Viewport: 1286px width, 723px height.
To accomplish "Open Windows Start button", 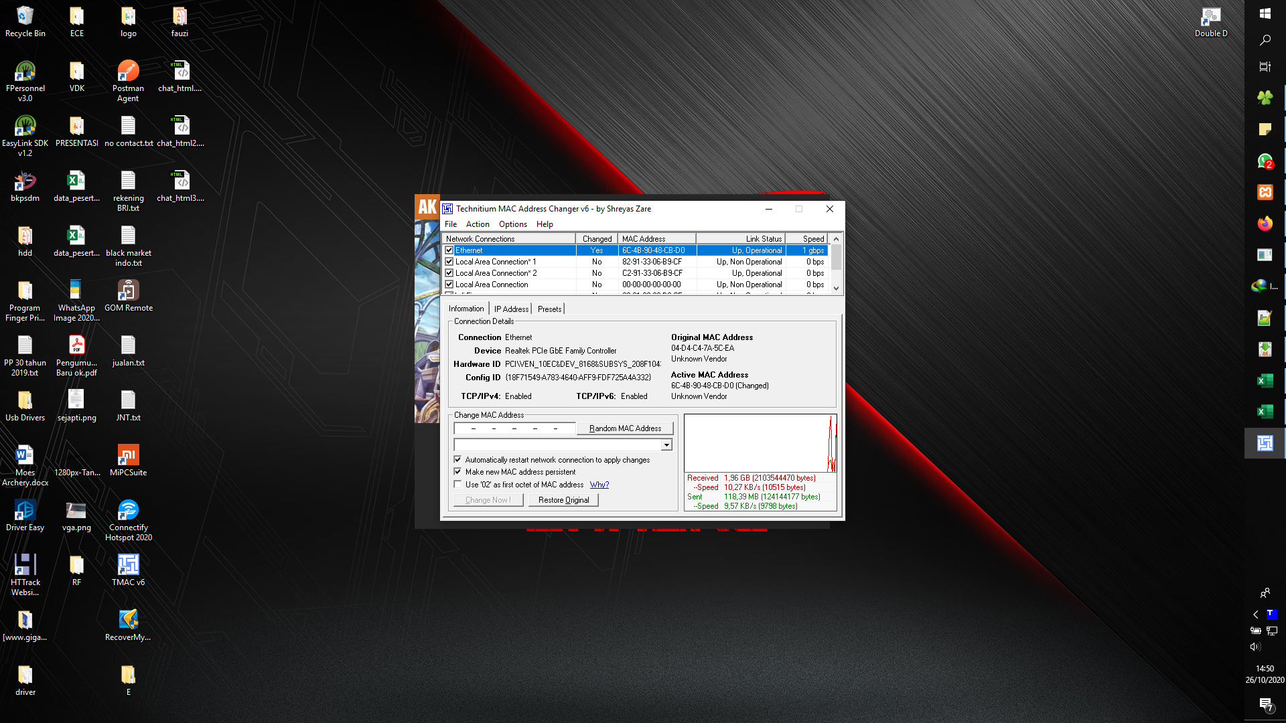I will pos(1265,13).
